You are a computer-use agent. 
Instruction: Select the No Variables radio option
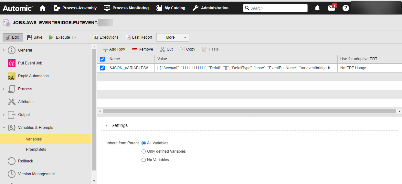pos(143,160)
